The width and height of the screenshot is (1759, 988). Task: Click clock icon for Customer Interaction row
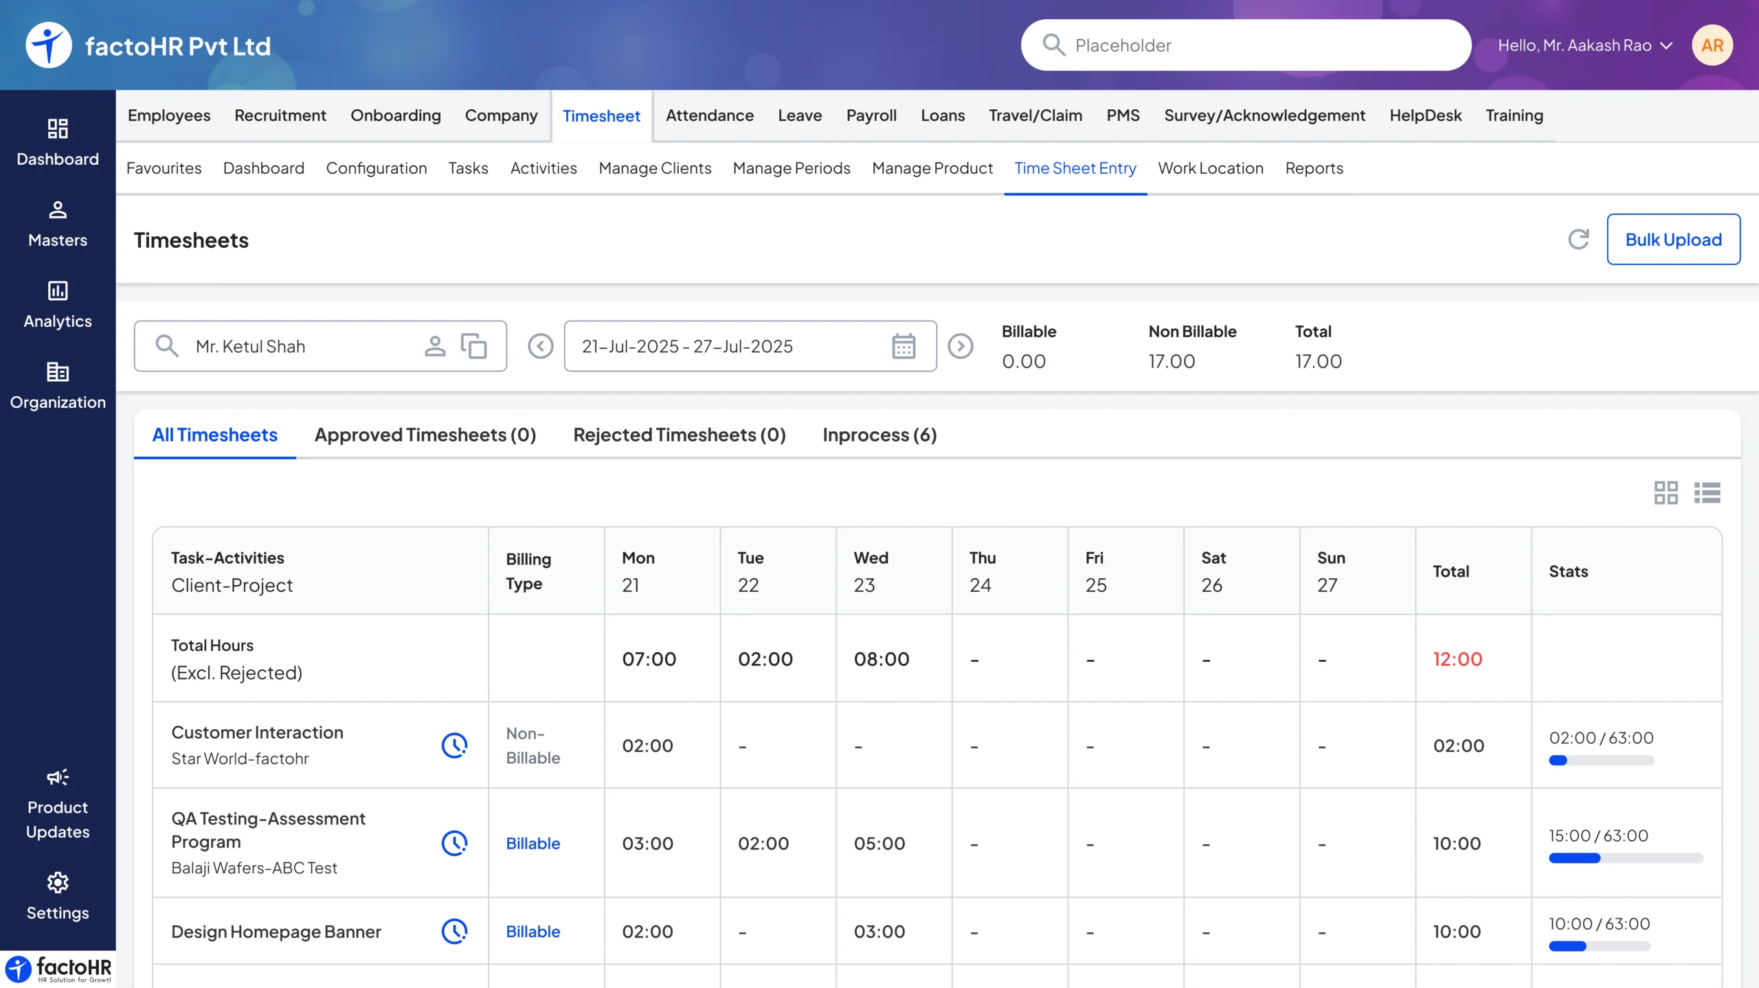click(x=454, y=745)
